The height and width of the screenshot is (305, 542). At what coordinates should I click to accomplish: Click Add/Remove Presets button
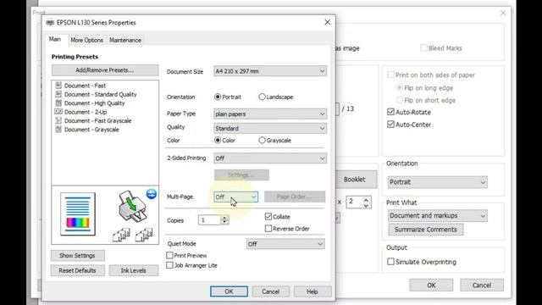pyautogui.click(x=105, y=70)
